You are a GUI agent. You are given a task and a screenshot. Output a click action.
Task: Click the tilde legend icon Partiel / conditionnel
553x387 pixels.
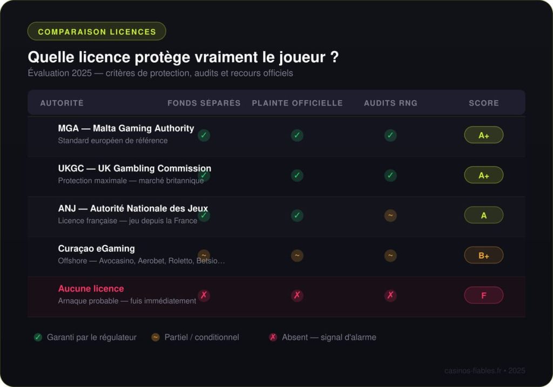pyautogui.click(x=155, y=337)
